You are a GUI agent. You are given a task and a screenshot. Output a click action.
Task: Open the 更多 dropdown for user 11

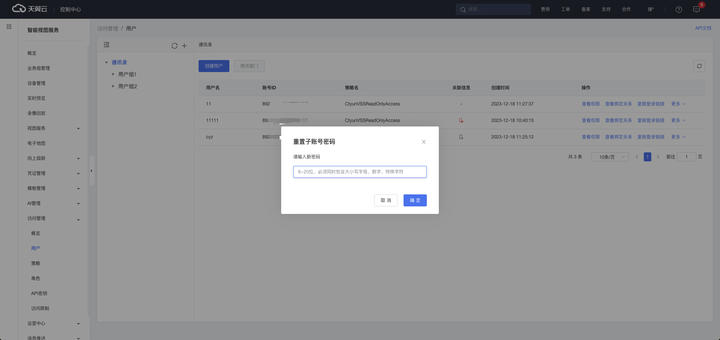pyautogui.click(x=678, y=104)
